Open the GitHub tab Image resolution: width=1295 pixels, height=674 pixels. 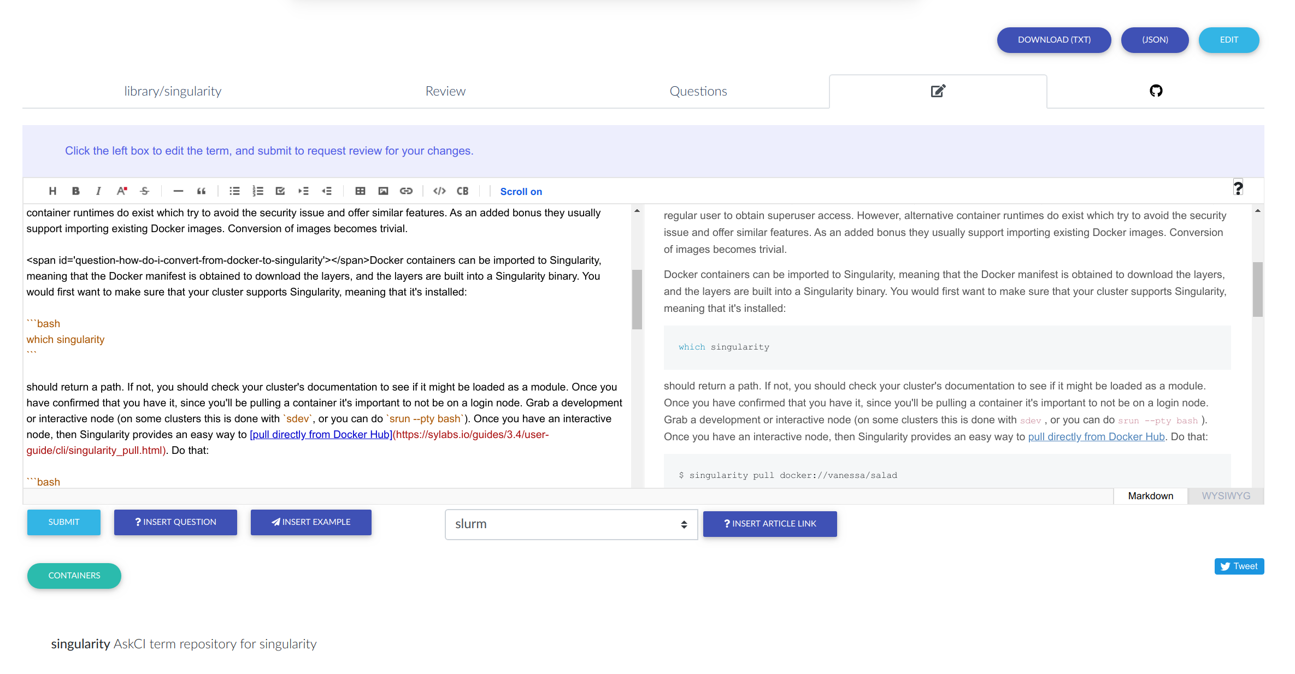pyautogui.click(x=1156, y=91)
